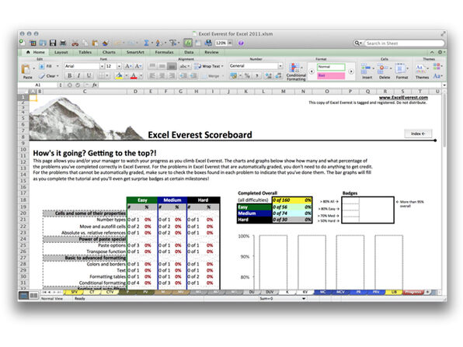Open the www.ExcelEverest.com link
This screenshot has width=463, height=347.
click(x=403, y=97)
